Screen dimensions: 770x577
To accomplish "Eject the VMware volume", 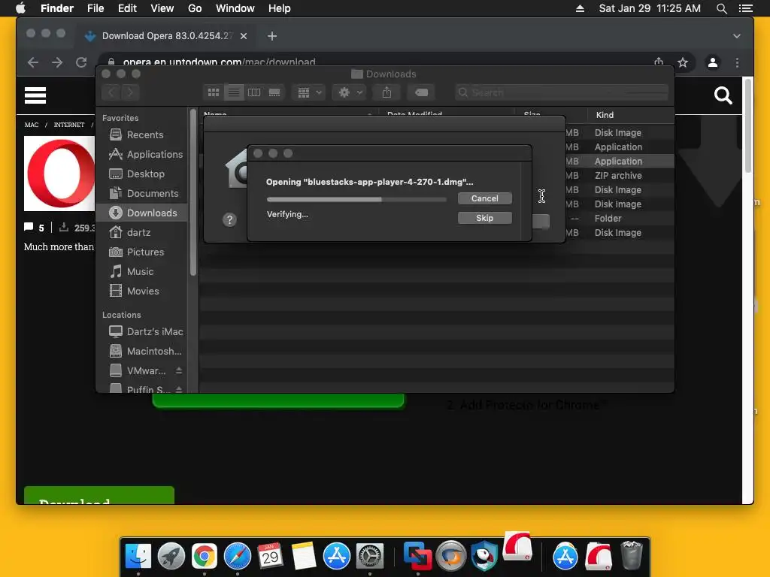I will tap(179, 370).
